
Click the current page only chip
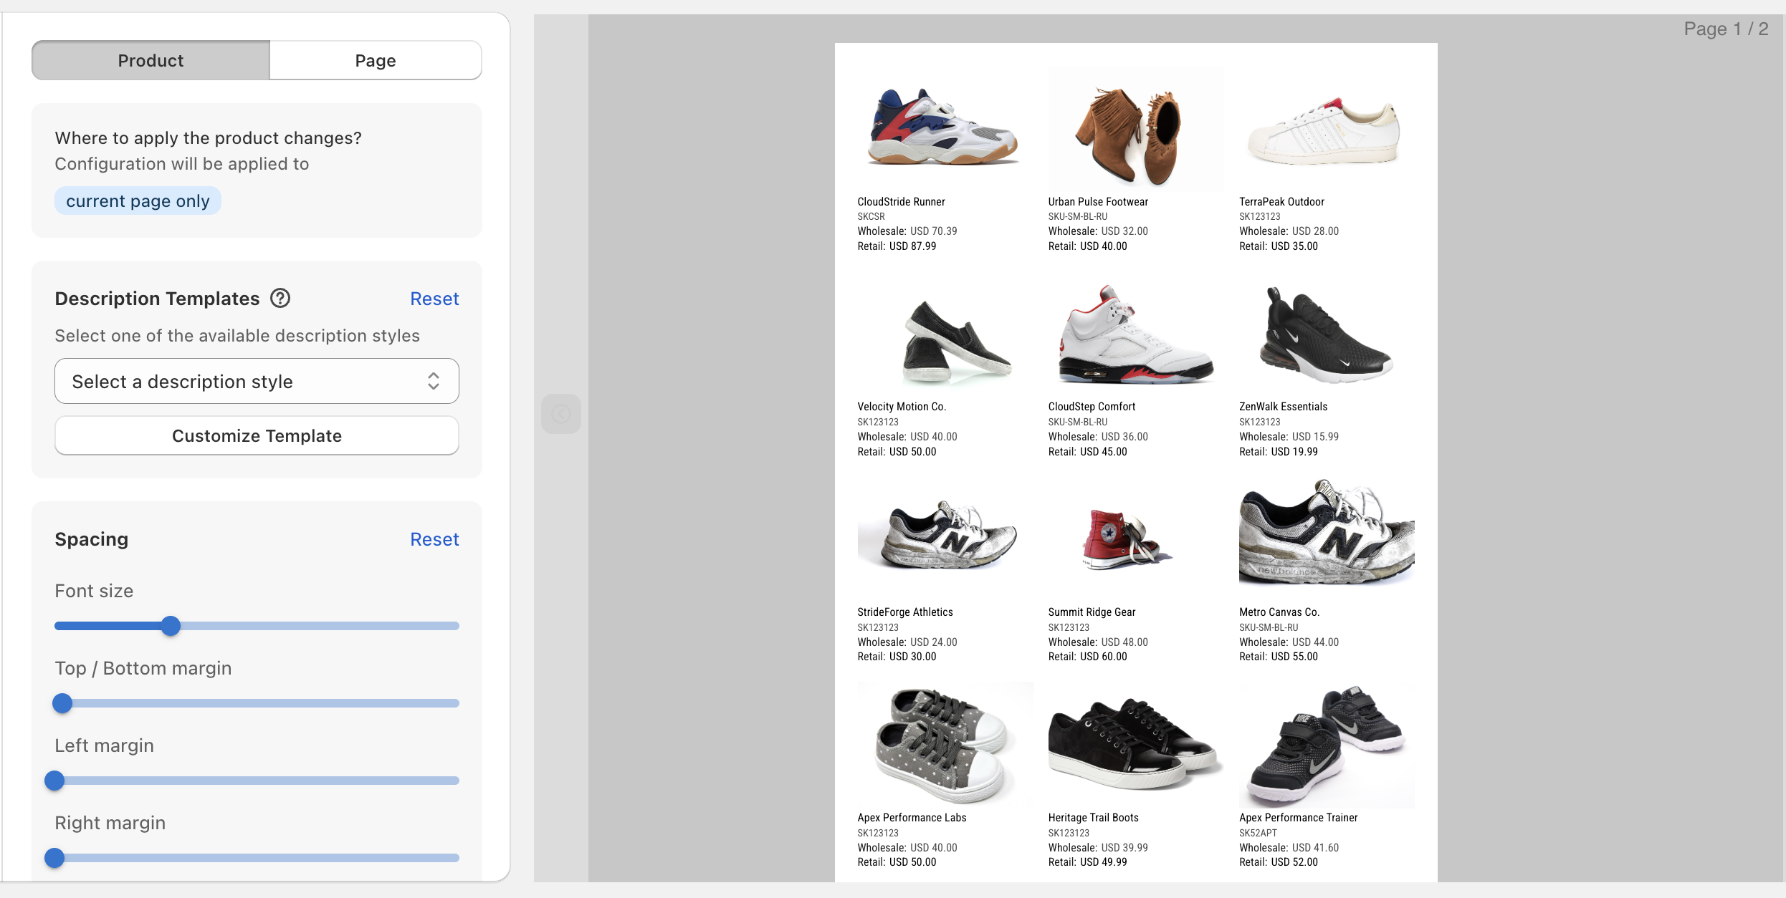click(x=137, y=201)
